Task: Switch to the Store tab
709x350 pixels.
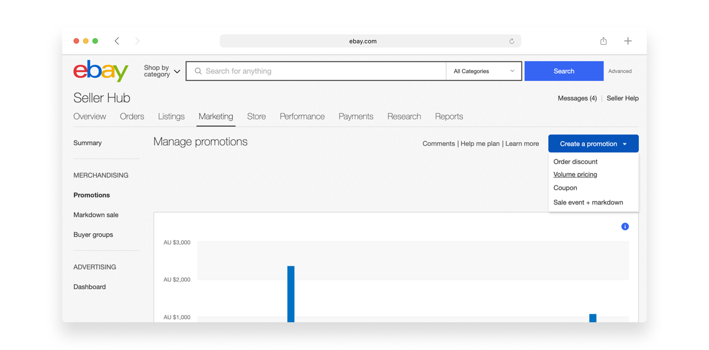Action: tap(256, 116)
